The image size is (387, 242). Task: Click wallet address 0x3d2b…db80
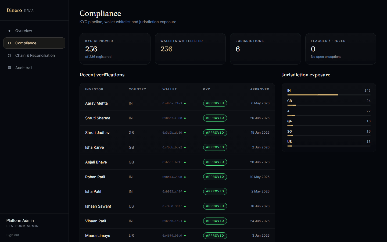(x=172, y=133)
